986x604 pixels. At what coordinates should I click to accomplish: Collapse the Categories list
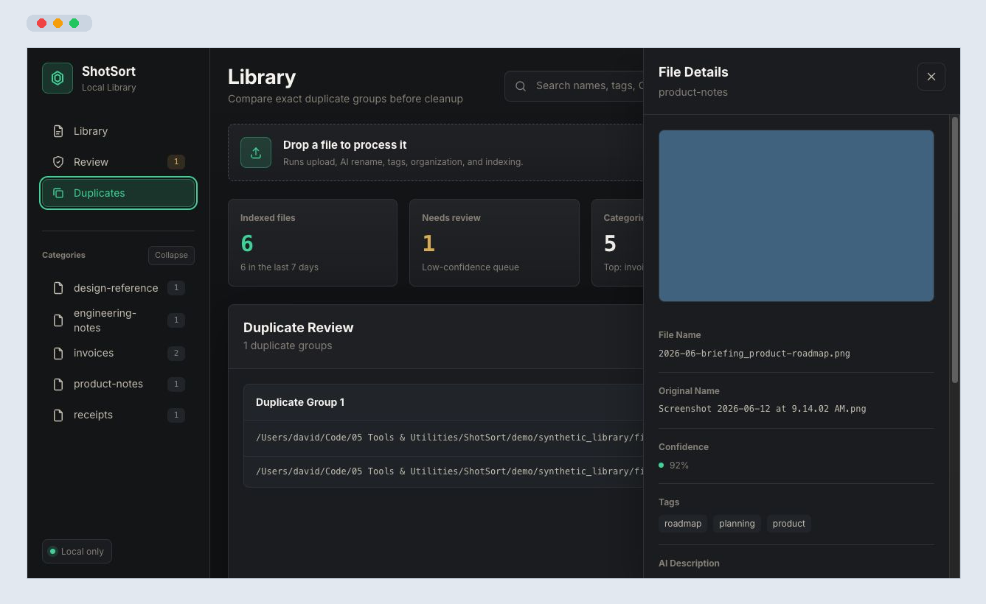(171, 255)
